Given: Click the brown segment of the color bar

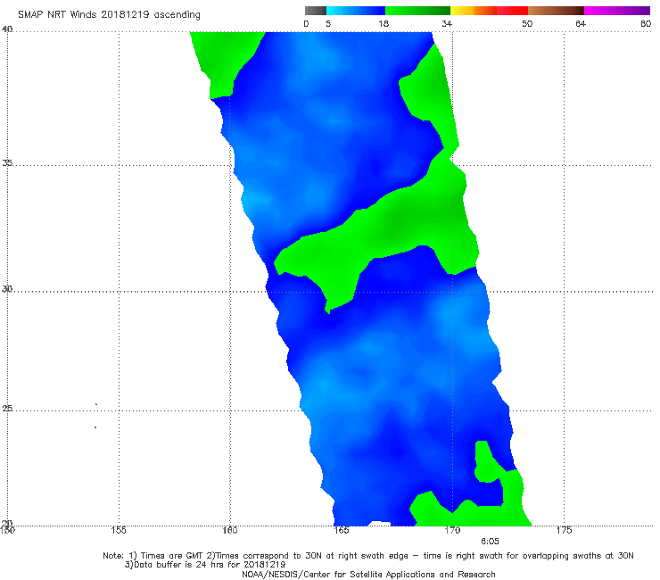Looking at the screenshot, I should pyautogui.click(x=556, y=11).
